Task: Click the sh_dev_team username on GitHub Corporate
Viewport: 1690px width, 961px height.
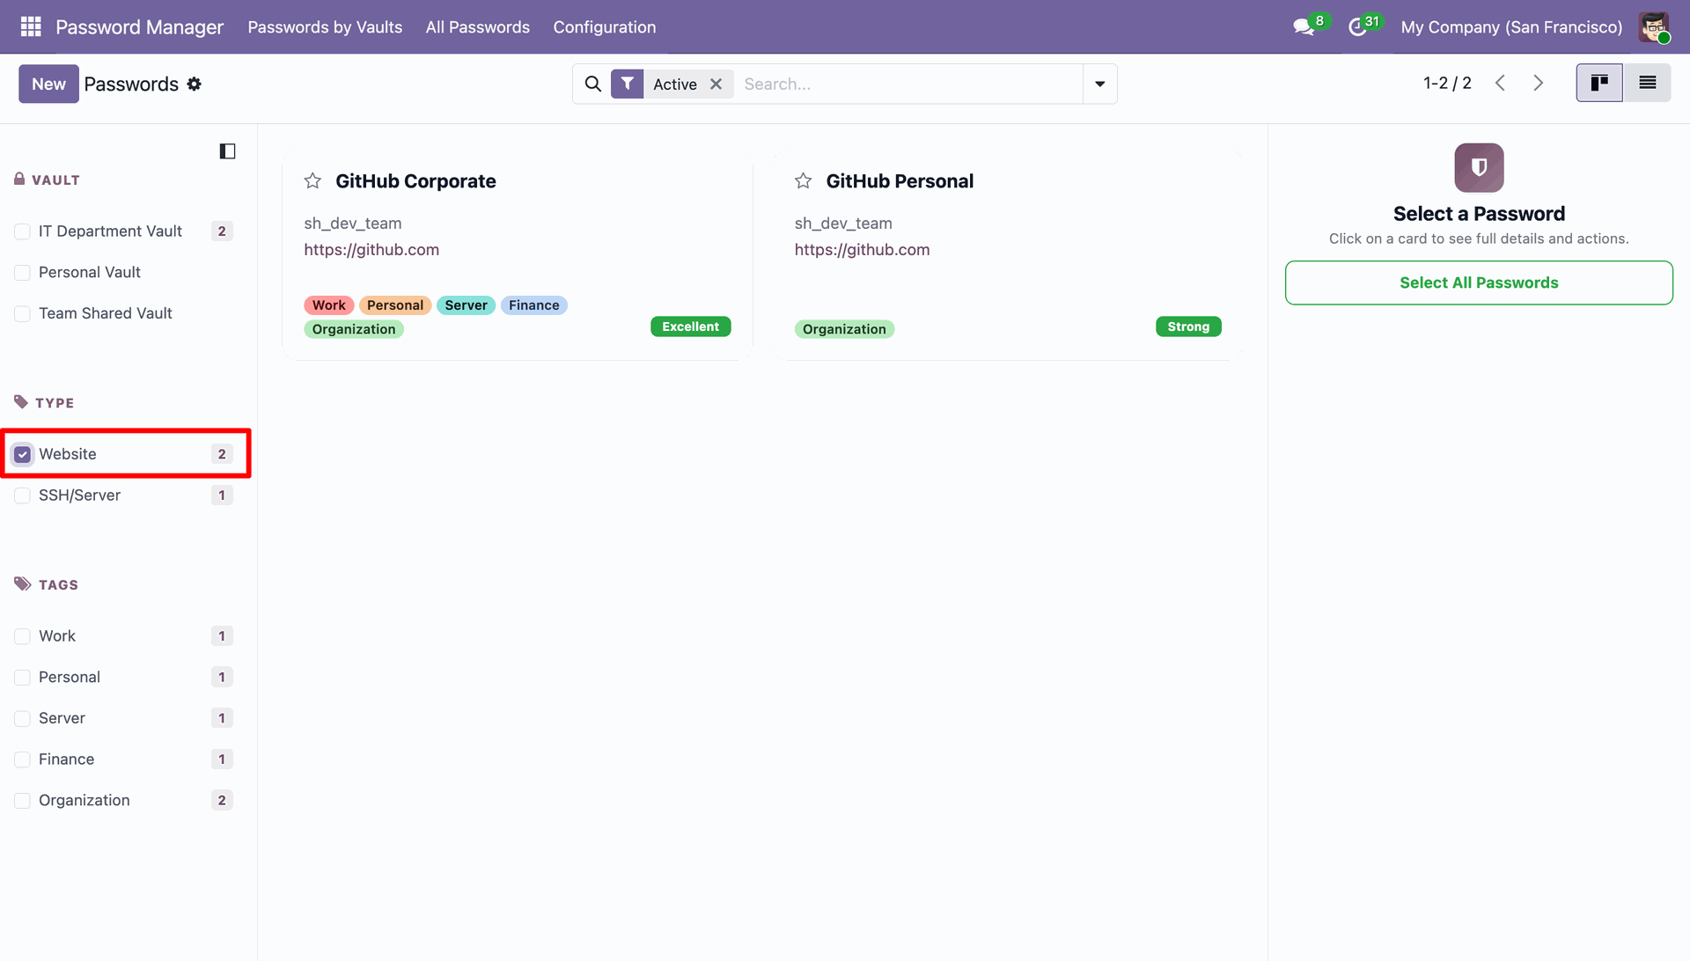Action: (x=353, y=224)
